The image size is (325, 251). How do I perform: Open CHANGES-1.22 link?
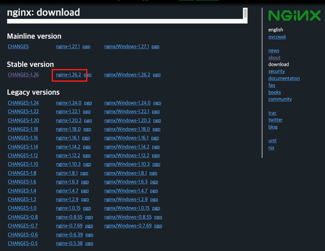23,111
